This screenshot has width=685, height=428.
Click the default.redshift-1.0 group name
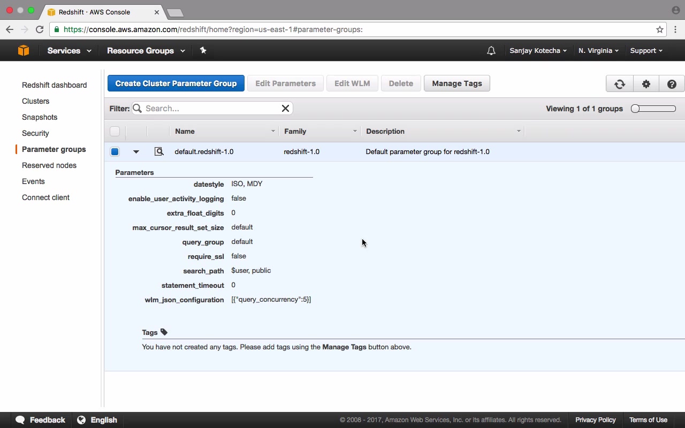(x=204, y=152)
